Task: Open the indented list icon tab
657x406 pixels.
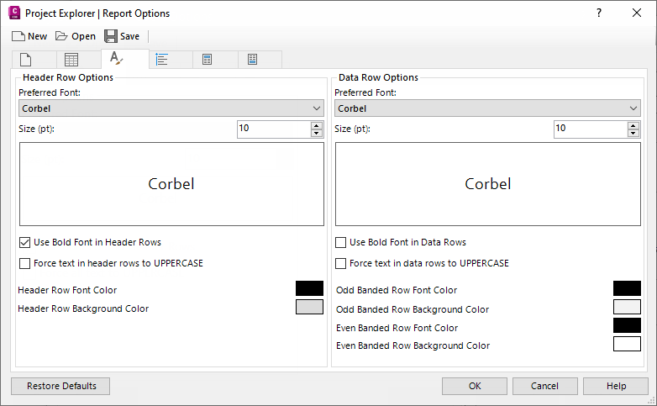Action: (x=162, y=60)
